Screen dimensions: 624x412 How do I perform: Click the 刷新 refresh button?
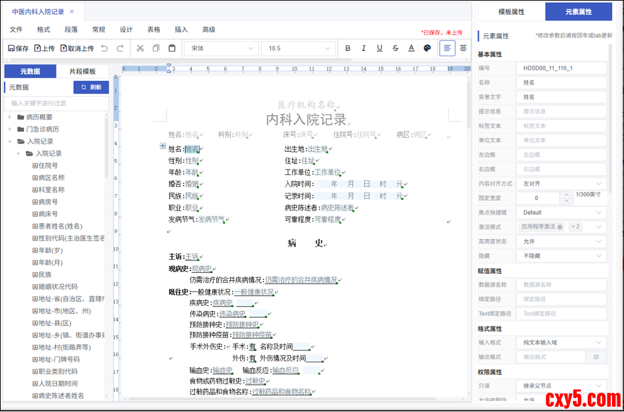coord(91,87)
